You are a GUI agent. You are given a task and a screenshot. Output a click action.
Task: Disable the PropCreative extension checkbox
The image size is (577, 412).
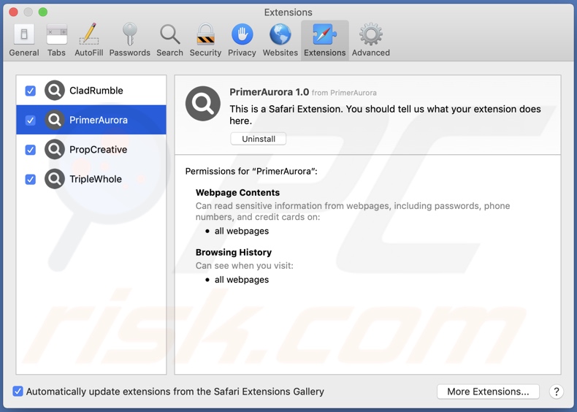(31, 150)
